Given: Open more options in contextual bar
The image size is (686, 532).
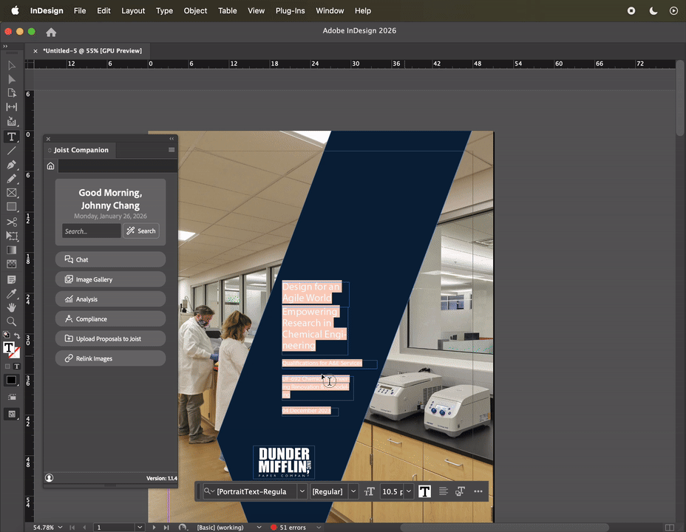Looking at the screenshot, I should coord(478,491).
